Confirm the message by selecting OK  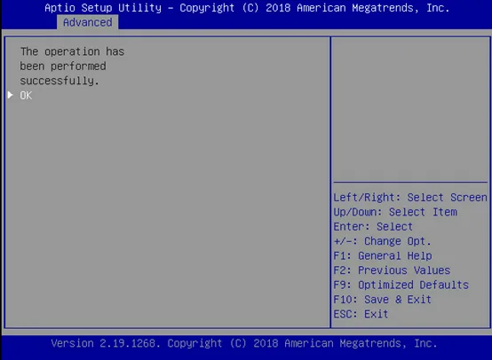pos(26,95)
